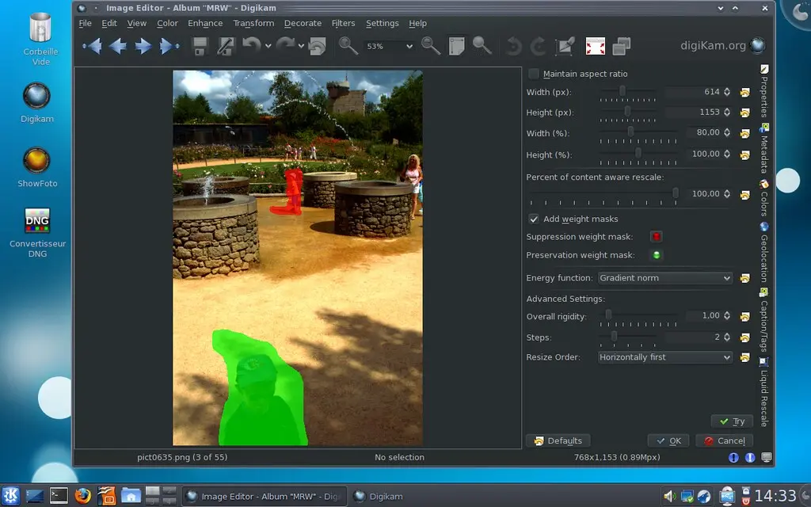Toggle the Suppression weight mask button
The image size is (811, 507).
pos(656,236)
